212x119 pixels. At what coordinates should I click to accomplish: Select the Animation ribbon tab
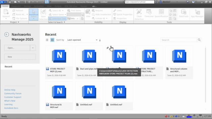[39, 6]
